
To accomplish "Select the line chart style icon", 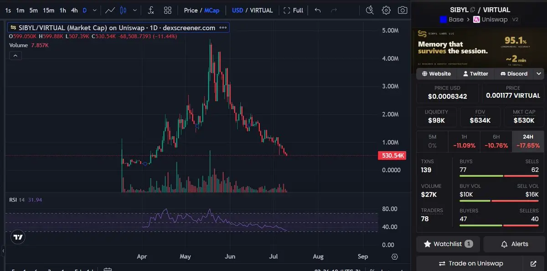I will [110, 10].
